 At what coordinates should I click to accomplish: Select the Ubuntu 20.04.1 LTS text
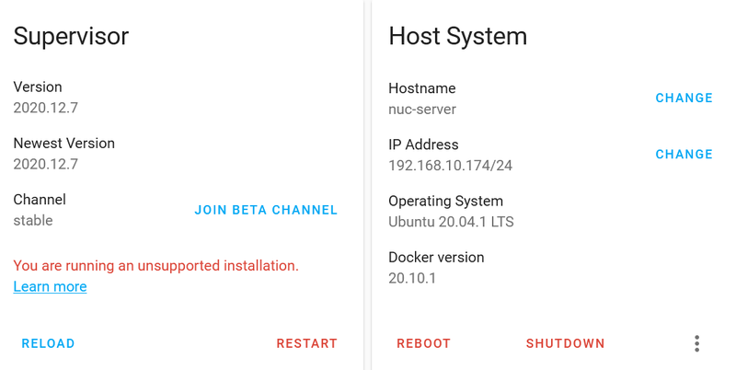tap(451, 222)
